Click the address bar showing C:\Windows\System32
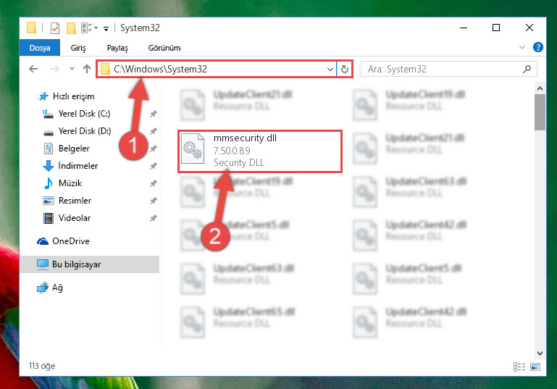 pyautogui.click(x=217, y=69)
